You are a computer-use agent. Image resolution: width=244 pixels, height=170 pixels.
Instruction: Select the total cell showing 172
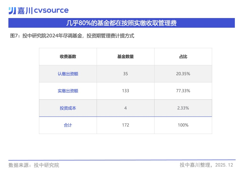(x=125, y=125)
